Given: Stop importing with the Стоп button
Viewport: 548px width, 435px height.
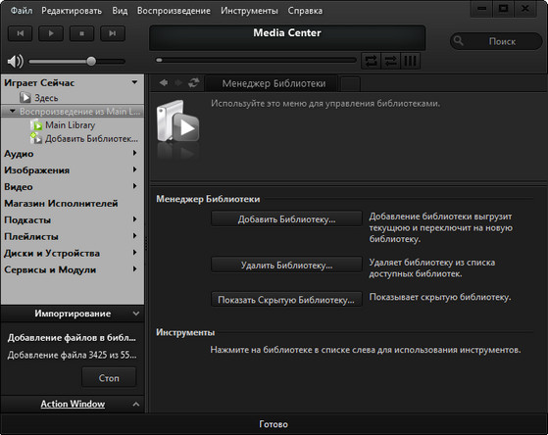Looking at the screenshot, I should click(109, 378).
